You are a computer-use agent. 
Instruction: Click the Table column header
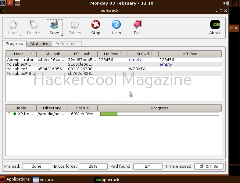[21, 108]
